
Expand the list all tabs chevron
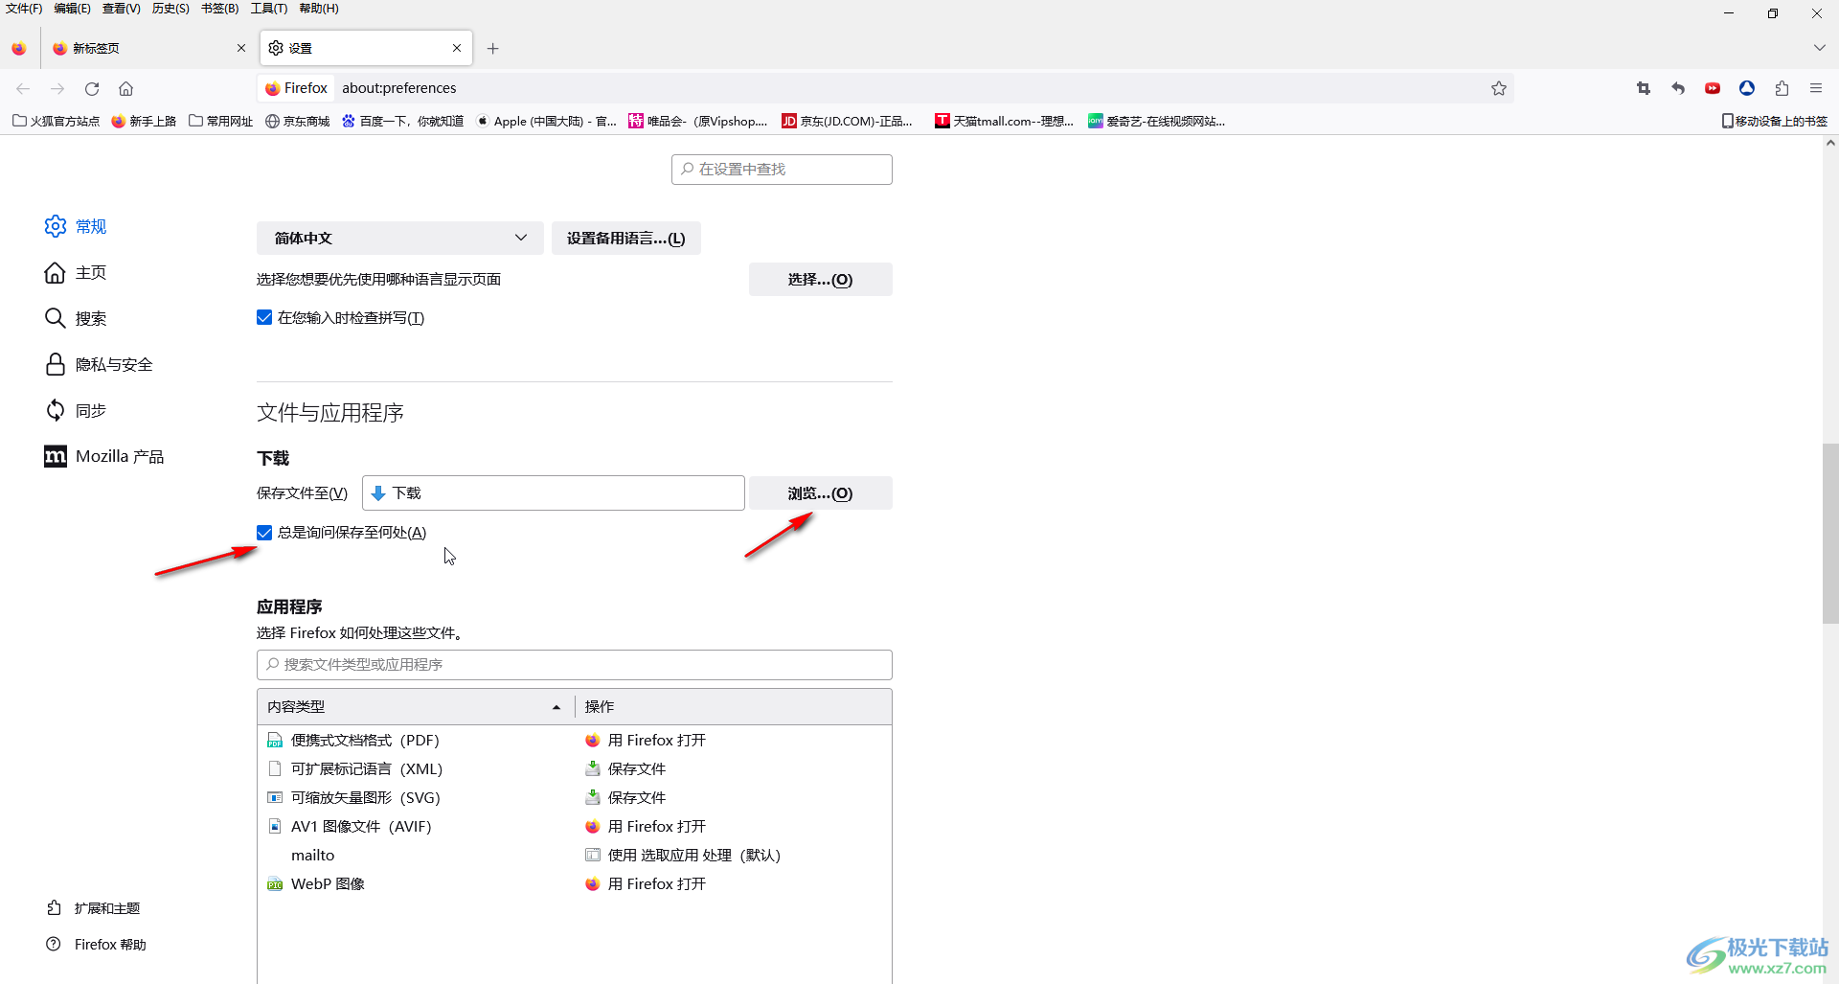point(1819,48)
